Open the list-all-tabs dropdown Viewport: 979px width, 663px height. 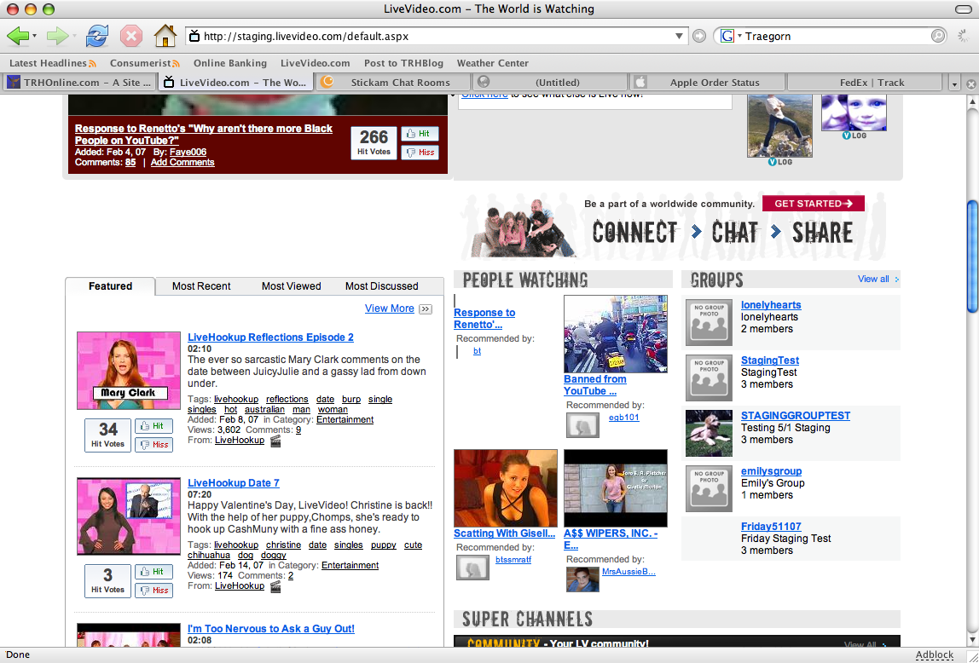click(x=954, y=84)
